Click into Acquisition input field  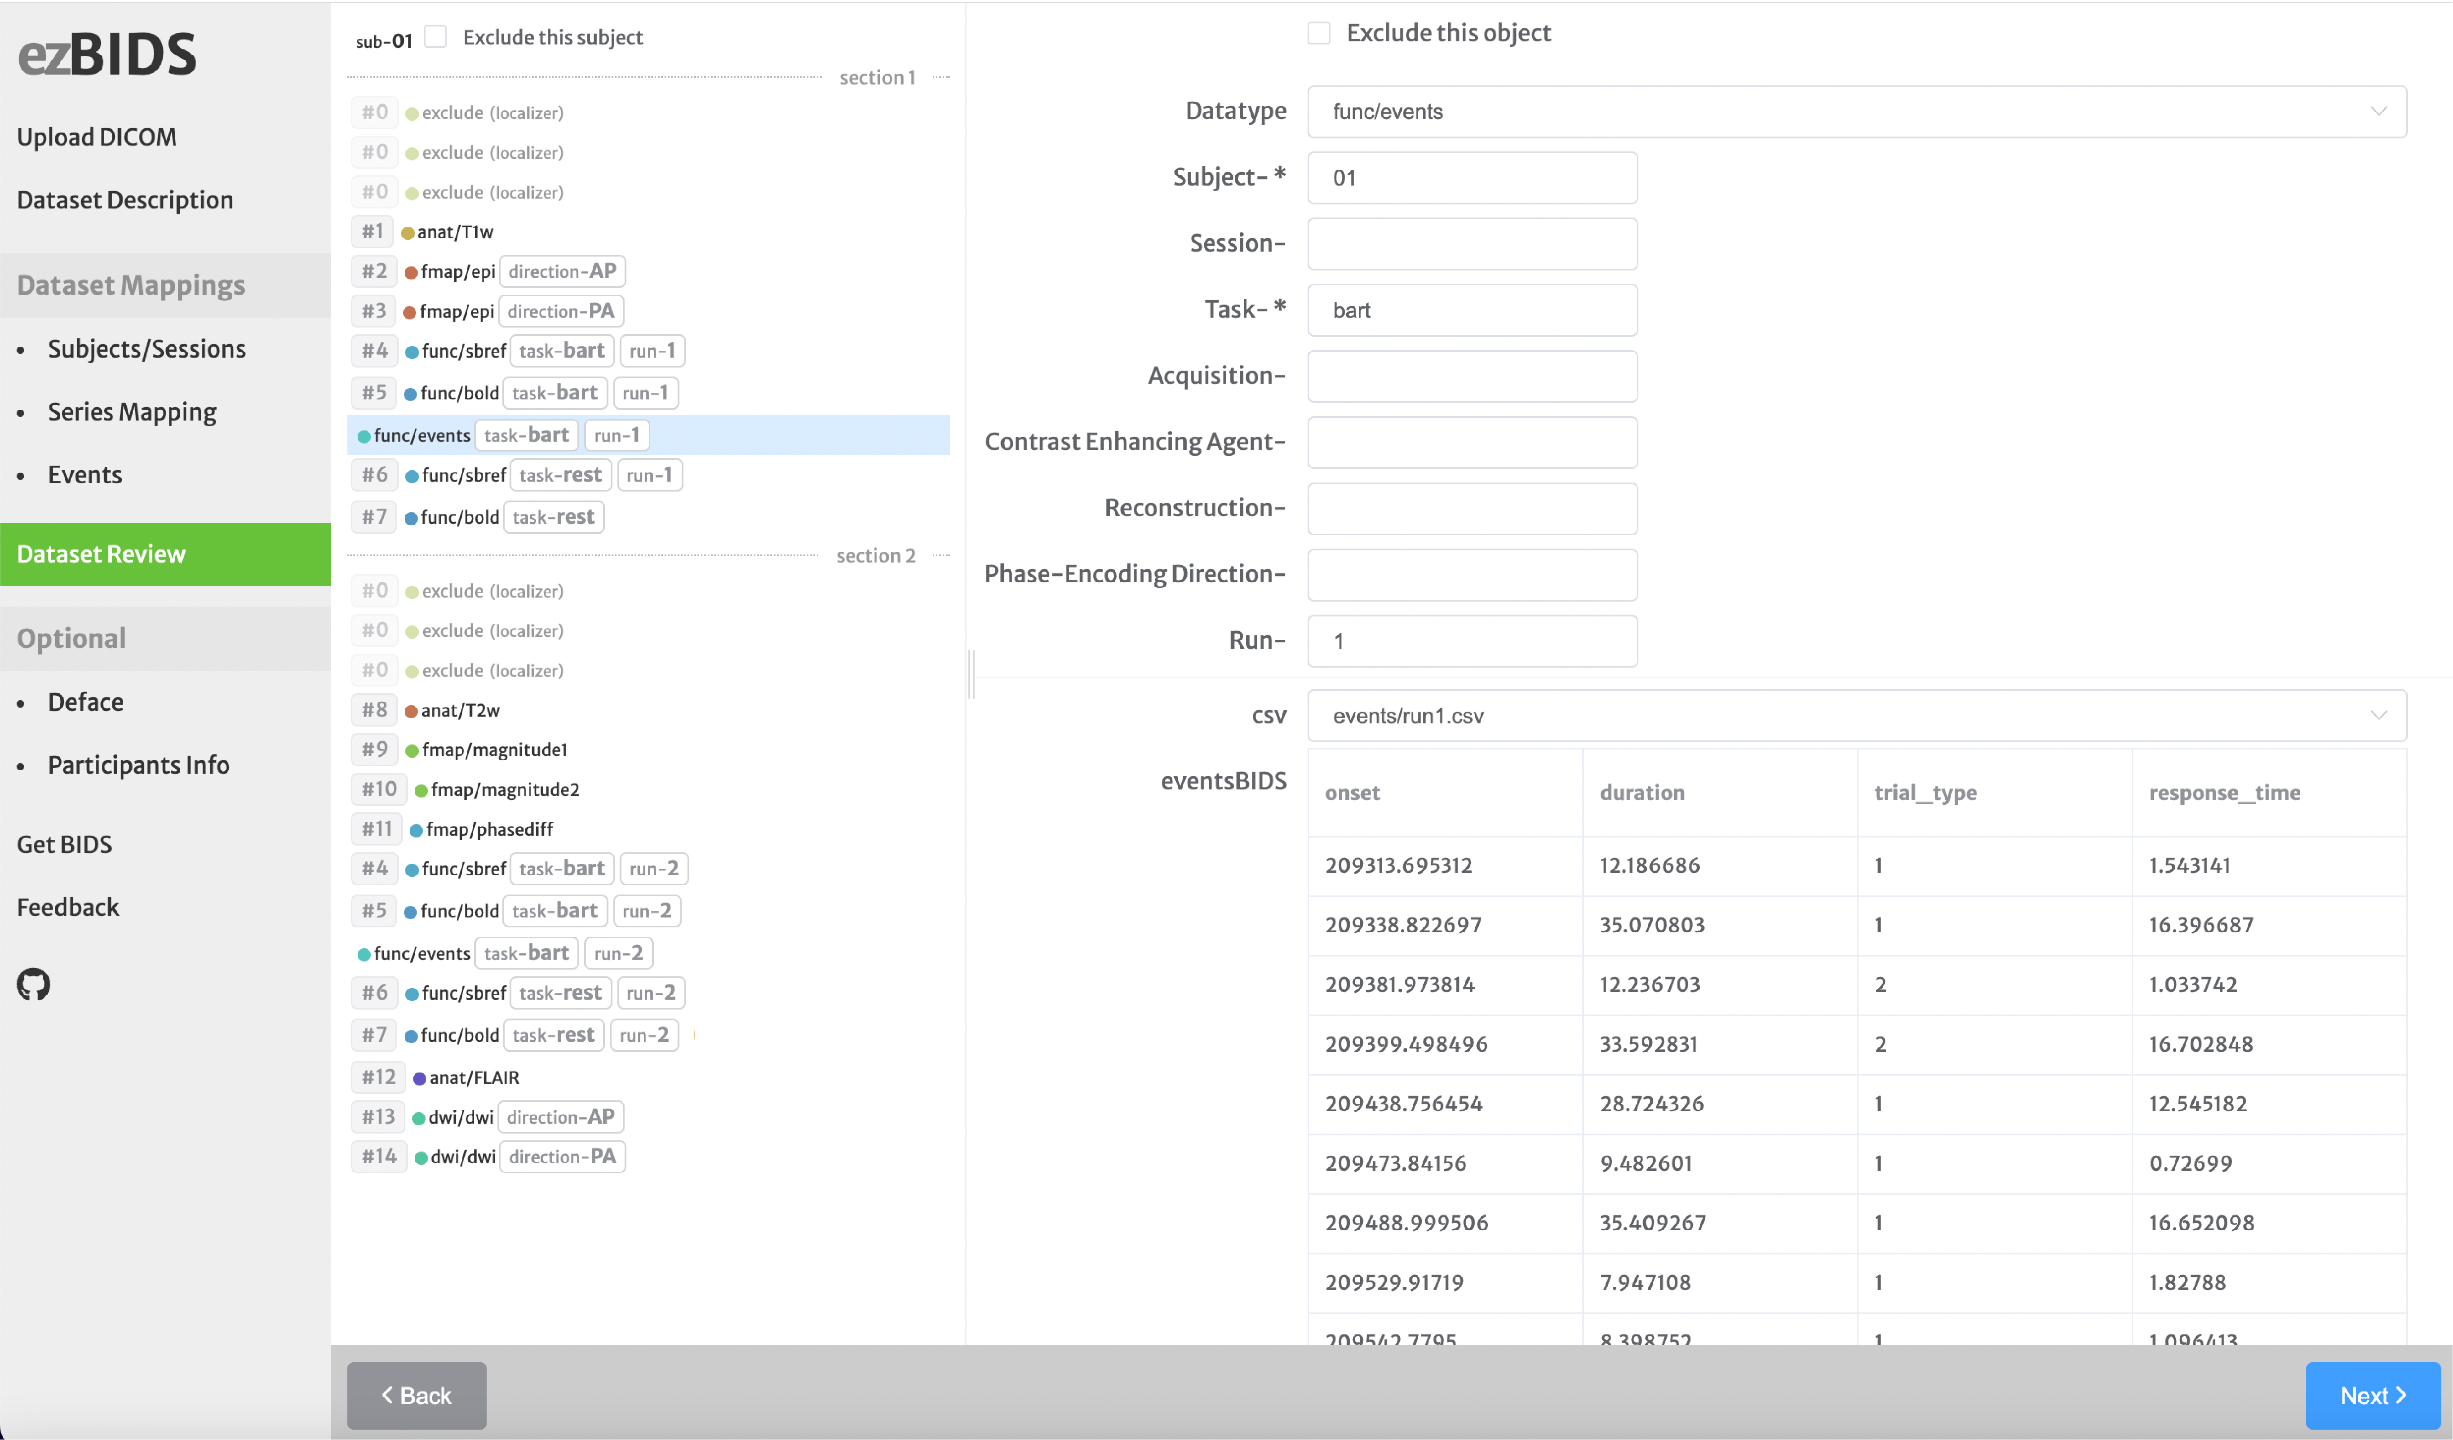[1472, 377]
